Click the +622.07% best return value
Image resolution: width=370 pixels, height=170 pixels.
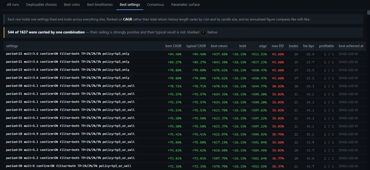(220, 134)
